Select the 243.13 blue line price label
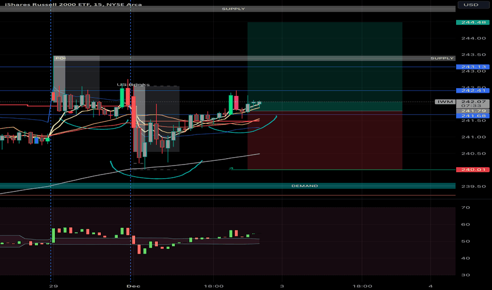The height and width of the screenshot is (290, 492). coord(472,67)
